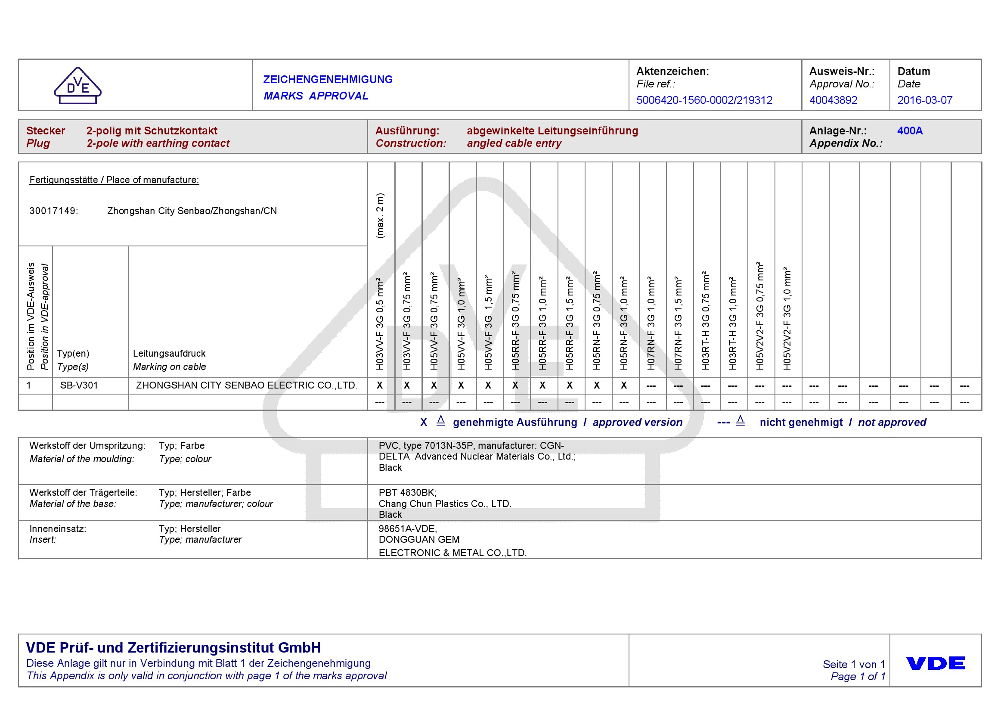Click the 'Typ(en)' column header
The image size is (1007, 712).
click(x=73, y=354)
